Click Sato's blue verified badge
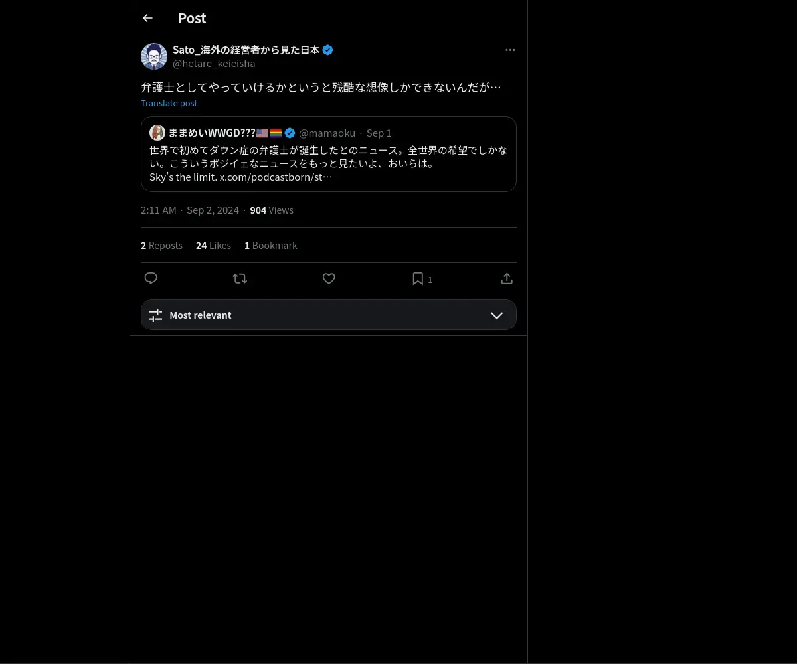This screenshot has width=797, height=664. click(328, 50)
